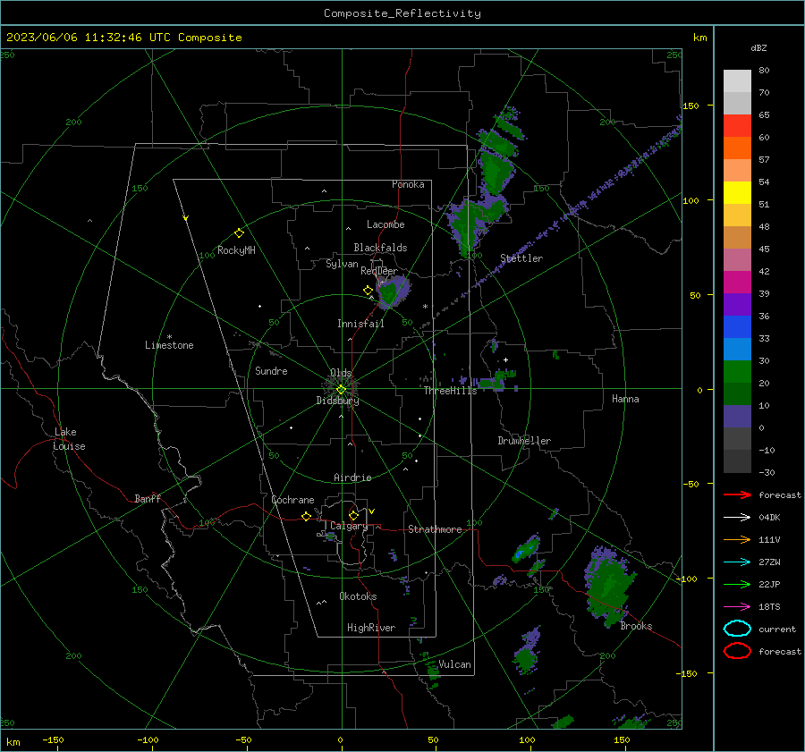Click the ThreeHills town label

click(450, 391)
